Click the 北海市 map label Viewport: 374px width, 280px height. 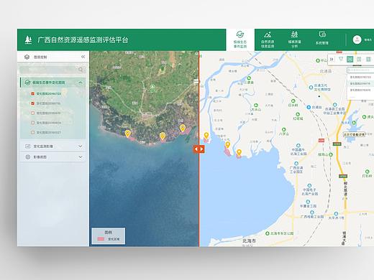(249, 241)
